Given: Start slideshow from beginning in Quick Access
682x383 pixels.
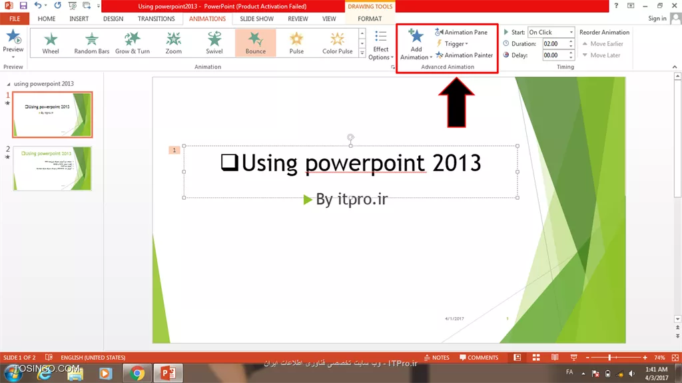Looking at the screenshot, I should coord(73,5).
